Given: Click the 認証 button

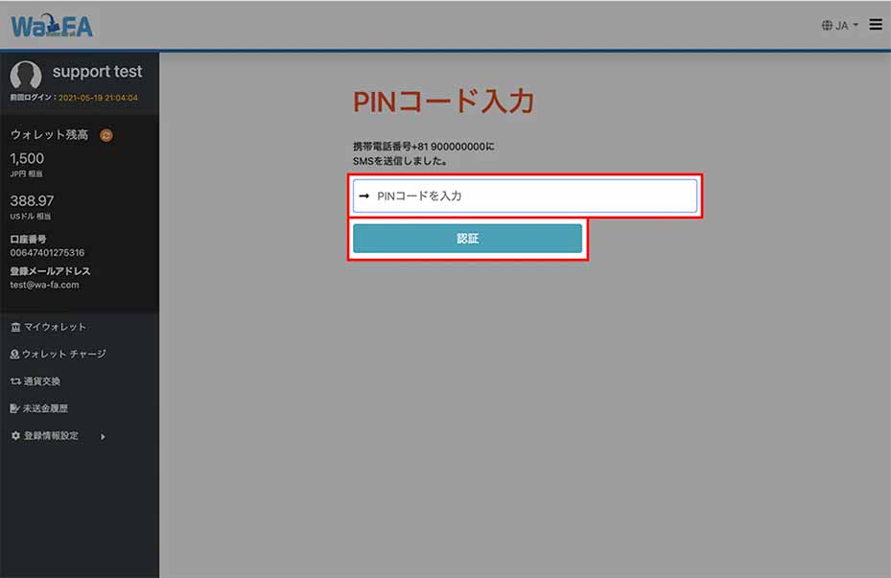Looking at the screenshot, I should (x=467, y=239).
